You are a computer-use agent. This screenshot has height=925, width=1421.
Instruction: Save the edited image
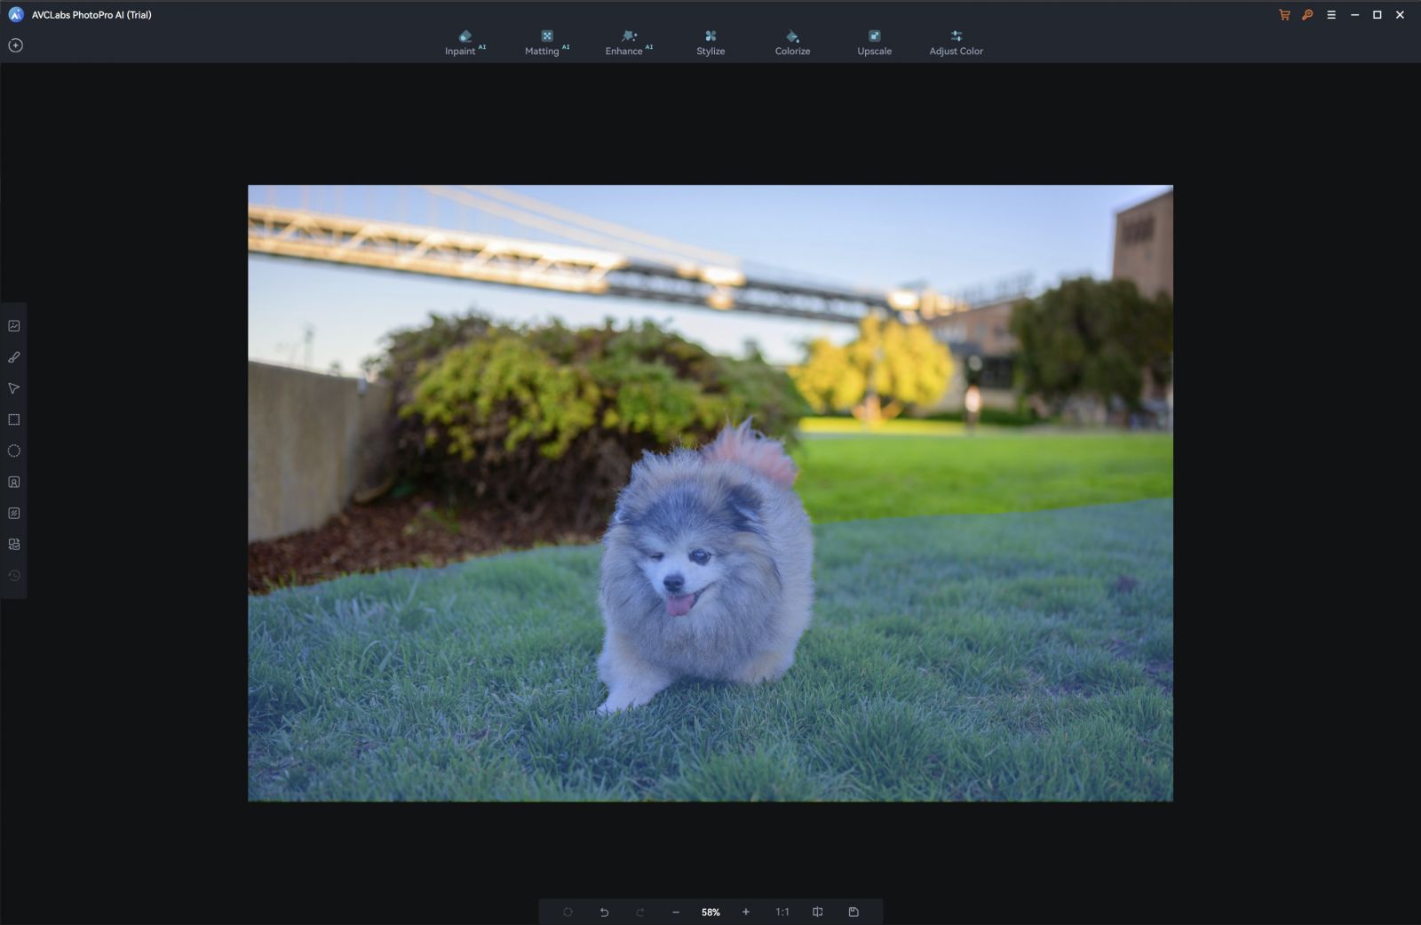pos(854,912)
